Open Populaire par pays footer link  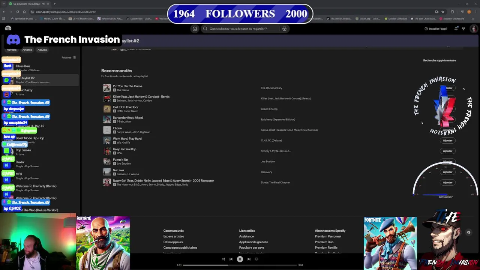coord(252,247)
